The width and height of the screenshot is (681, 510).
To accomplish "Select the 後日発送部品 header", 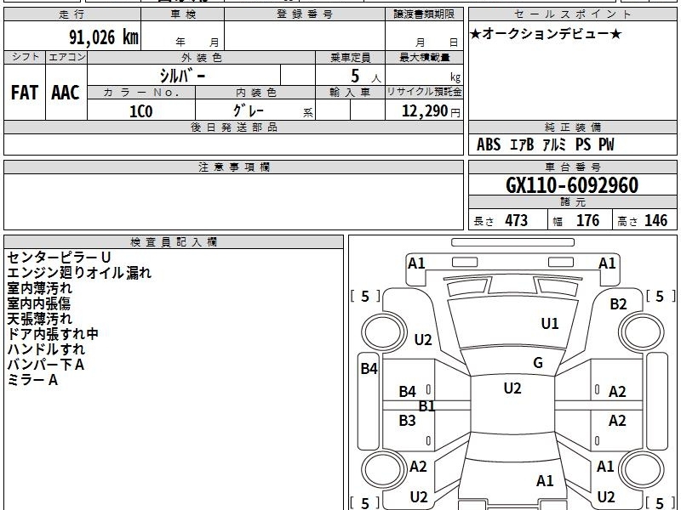I will tap(233, 127).
